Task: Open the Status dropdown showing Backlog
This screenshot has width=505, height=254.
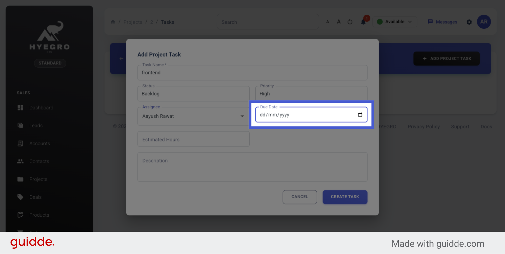Action: point(193,94)
